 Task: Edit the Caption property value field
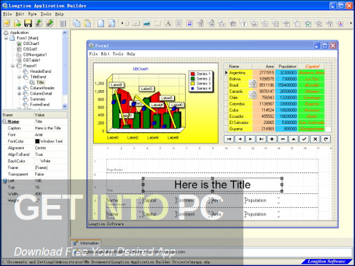(x=51, y=128)
